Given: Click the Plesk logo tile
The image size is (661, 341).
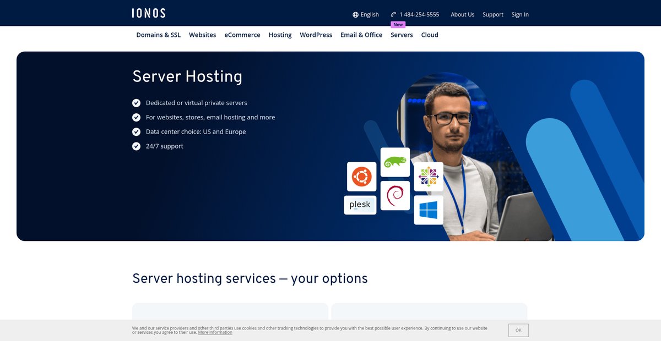Looking at the screenshot, I should point(360,205).
